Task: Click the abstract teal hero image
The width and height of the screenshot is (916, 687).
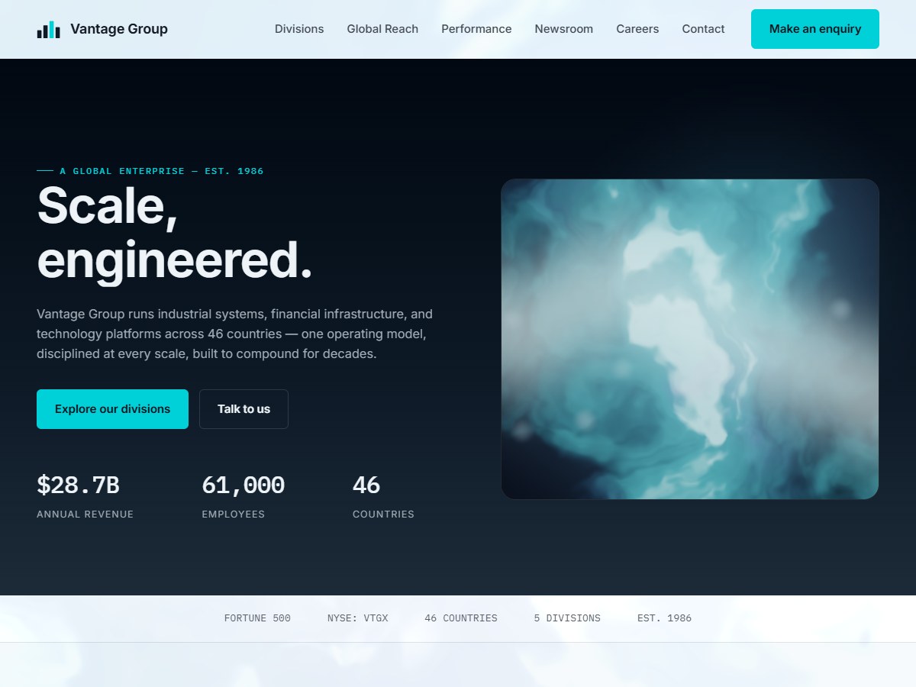Action: click(690, 339)
